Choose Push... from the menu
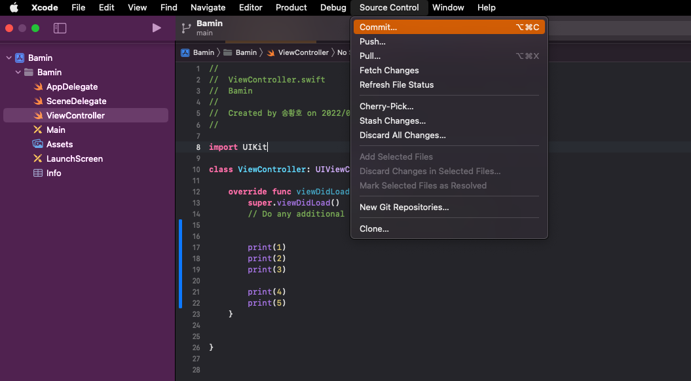 click(449, 41)
